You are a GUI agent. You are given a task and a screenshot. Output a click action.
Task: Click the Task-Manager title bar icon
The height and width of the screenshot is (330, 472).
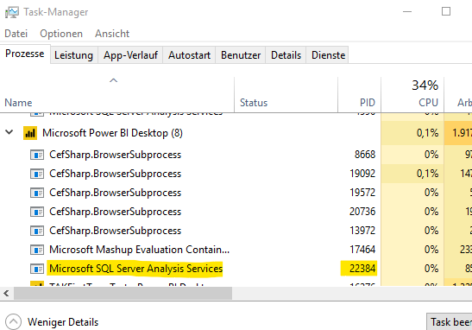(x=12, y=12)
